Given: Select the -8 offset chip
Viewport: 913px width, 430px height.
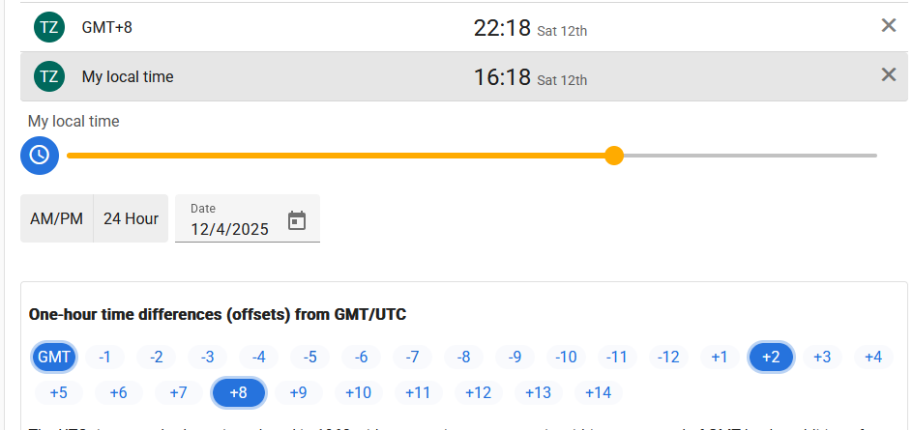Looking at the screenshot, I should [x=464, y=357].
